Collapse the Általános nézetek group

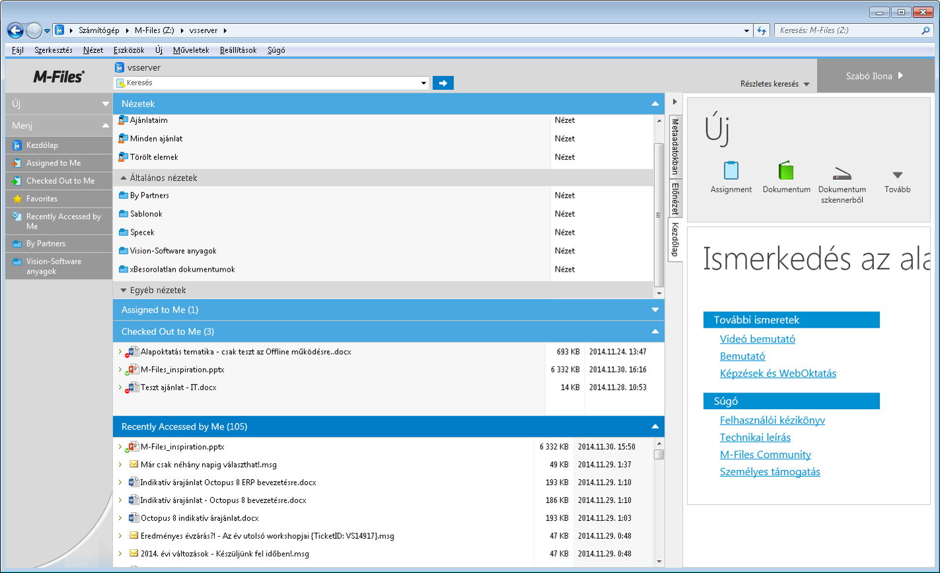[124, 178]
